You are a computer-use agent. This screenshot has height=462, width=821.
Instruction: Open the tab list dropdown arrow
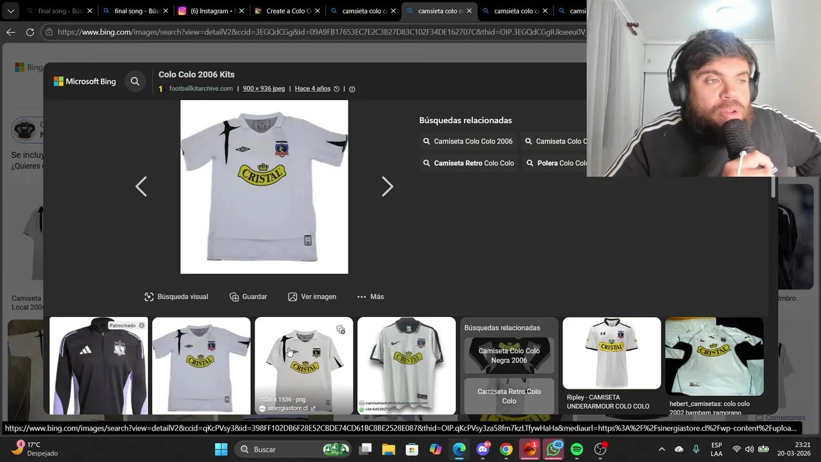tap(10, 11)
